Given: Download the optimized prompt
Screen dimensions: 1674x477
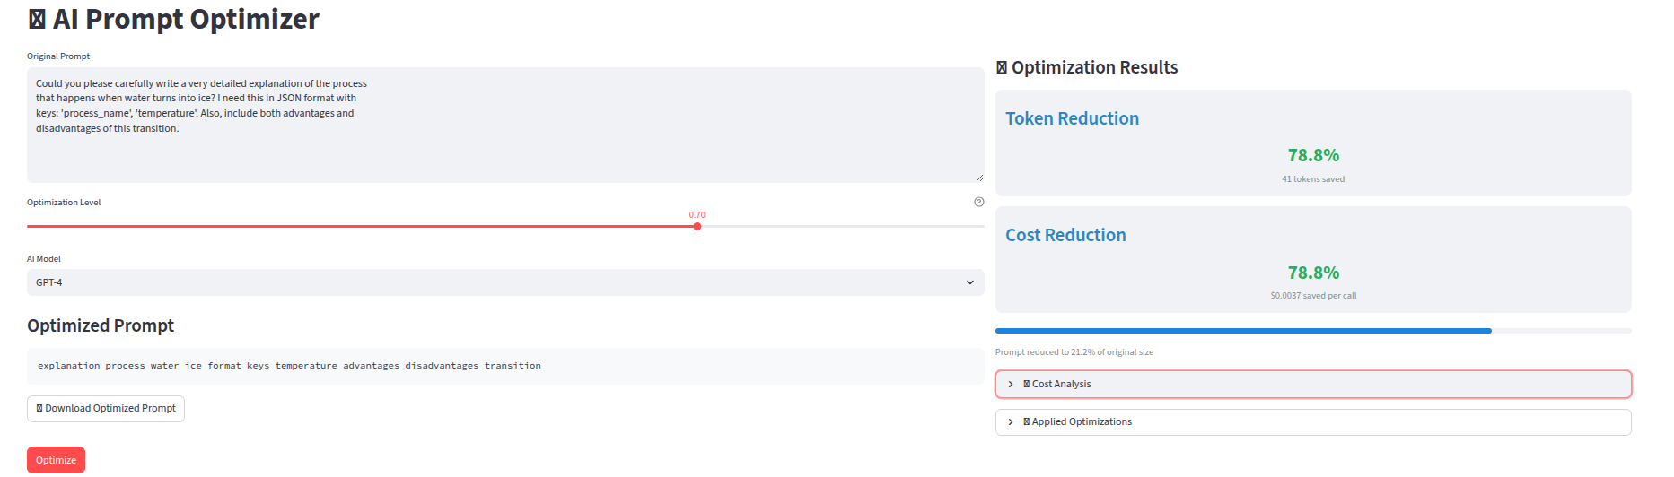Looking at the screenshot, I should (x=106, y=409).
